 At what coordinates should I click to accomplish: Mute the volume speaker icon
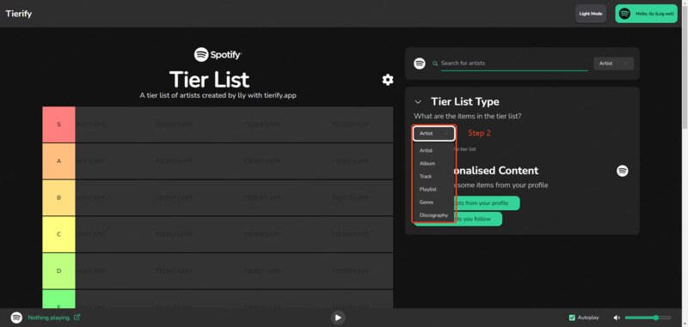point(617,318)
